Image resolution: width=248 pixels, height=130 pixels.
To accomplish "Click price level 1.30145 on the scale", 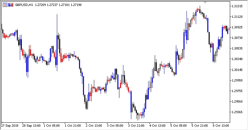I will point(237,70).
